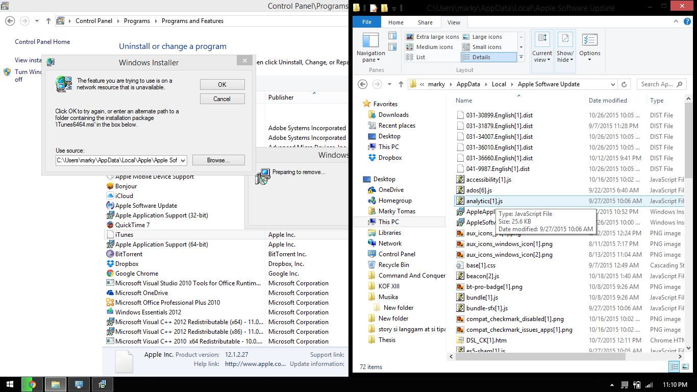The height and width of the screenshot is (392, 697).
Task: Open Libraries in the navigation pane
Action: (389, 233)
